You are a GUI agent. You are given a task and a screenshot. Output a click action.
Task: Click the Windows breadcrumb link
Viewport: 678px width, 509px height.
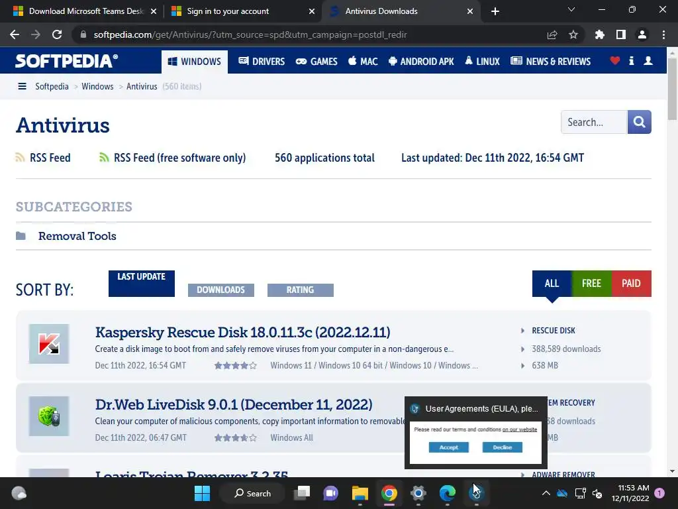[x=97, y=86]
